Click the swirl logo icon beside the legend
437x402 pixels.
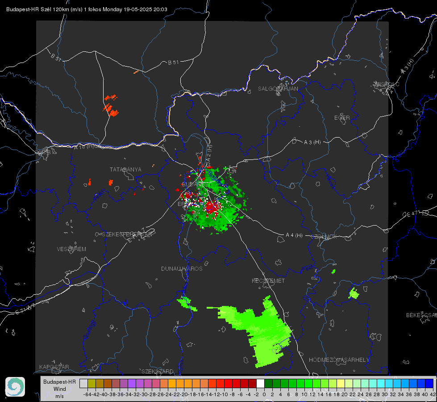tap(15, 387)
